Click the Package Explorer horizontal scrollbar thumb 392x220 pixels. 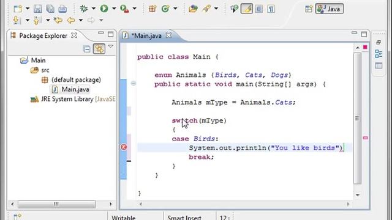(56, 204)
